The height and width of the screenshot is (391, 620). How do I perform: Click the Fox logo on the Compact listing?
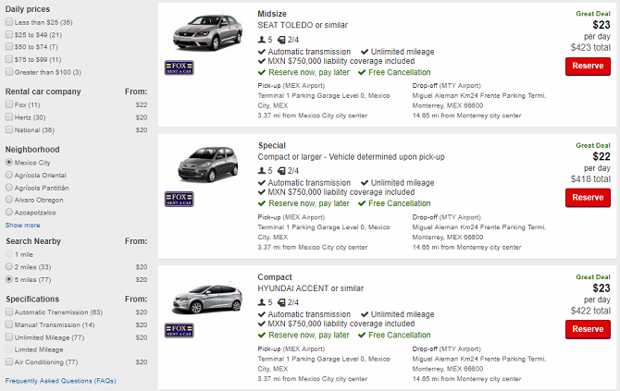[x=179, y=330]
